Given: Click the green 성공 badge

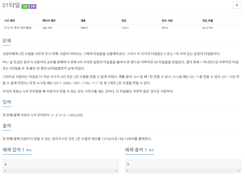Looking at the screenshot, I should click(x=25, y=7).
